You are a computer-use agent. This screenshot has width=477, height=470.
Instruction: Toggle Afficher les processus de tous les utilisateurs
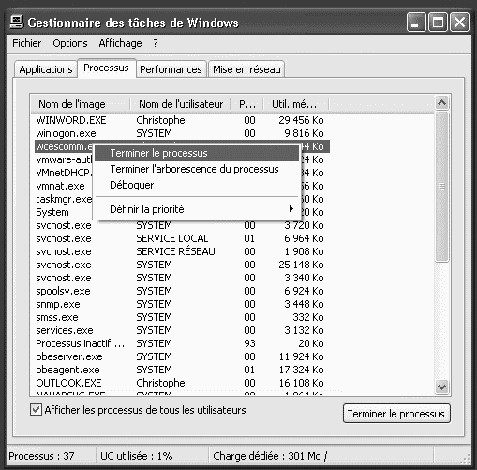pyautogui.click(x=36, y=410)
